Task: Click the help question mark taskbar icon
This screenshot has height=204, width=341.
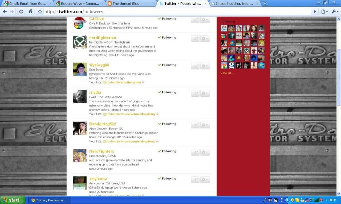Action: 276,200
